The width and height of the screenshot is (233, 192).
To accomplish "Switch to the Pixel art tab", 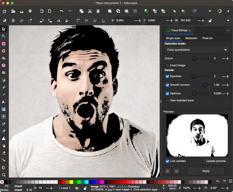I will point(207,38).
